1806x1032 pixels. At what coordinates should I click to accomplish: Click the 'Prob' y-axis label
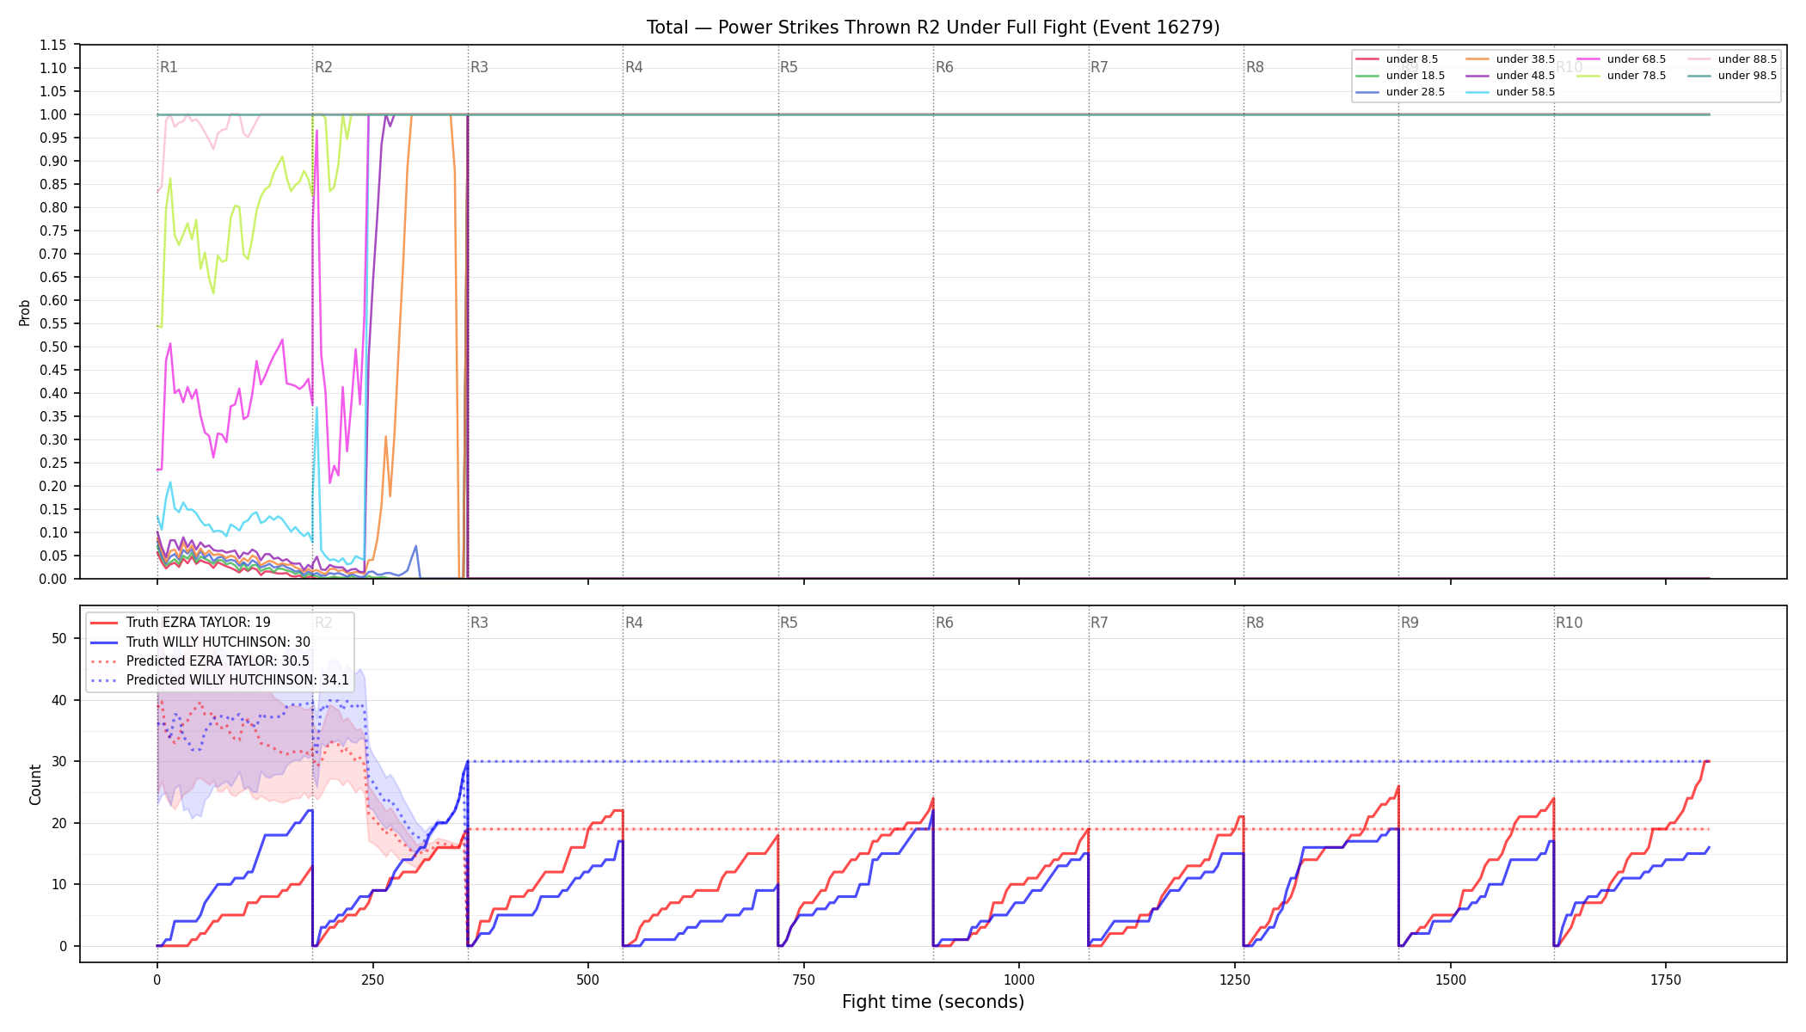click(24, 312)
